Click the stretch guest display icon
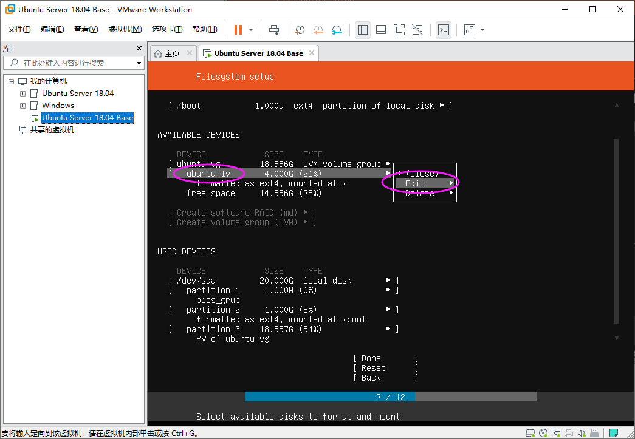Viewport: 635px width, 439px height. pyautogui.click(x=469, y=30)
